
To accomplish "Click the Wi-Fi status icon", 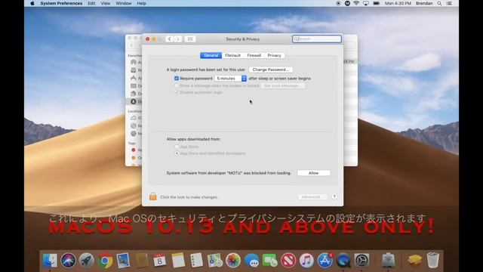I will [356, 3].
